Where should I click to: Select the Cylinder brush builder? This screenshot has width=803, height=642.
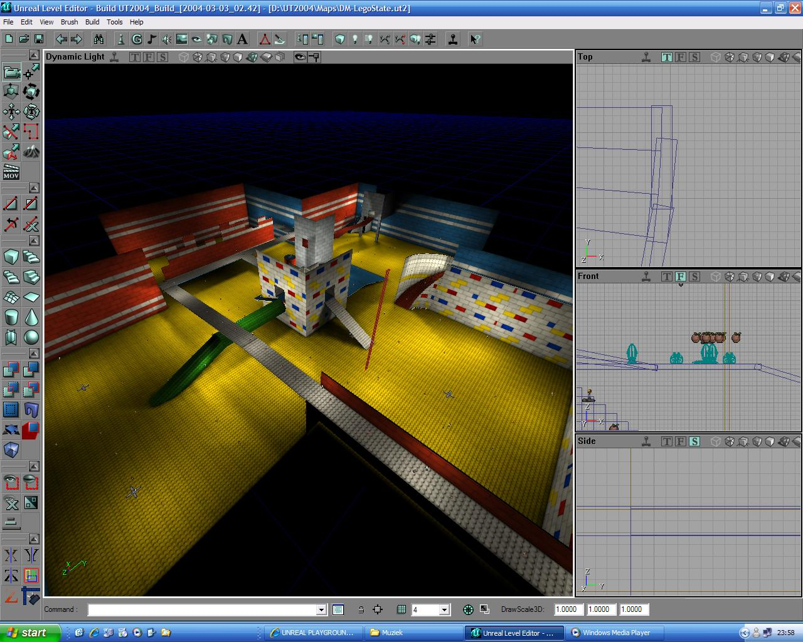11,317
